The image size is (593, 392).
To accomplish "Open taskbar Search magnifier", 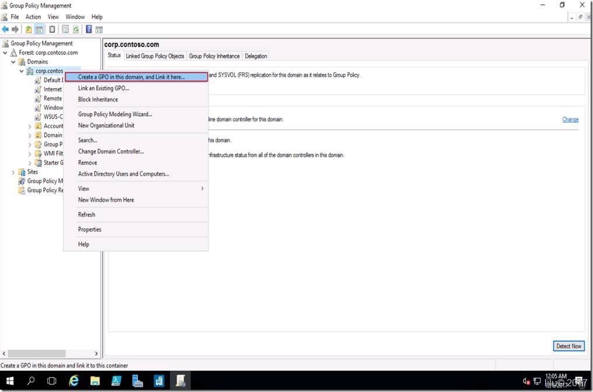I will click(31, 381).
